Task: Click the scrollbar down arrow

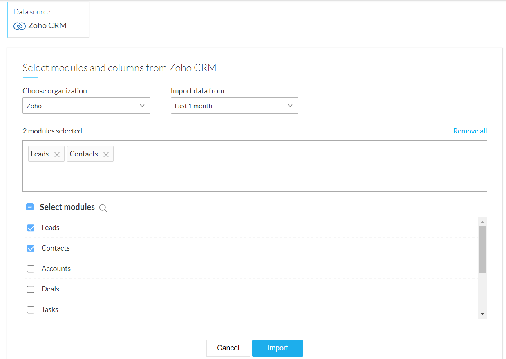Action: click(482, 314)
